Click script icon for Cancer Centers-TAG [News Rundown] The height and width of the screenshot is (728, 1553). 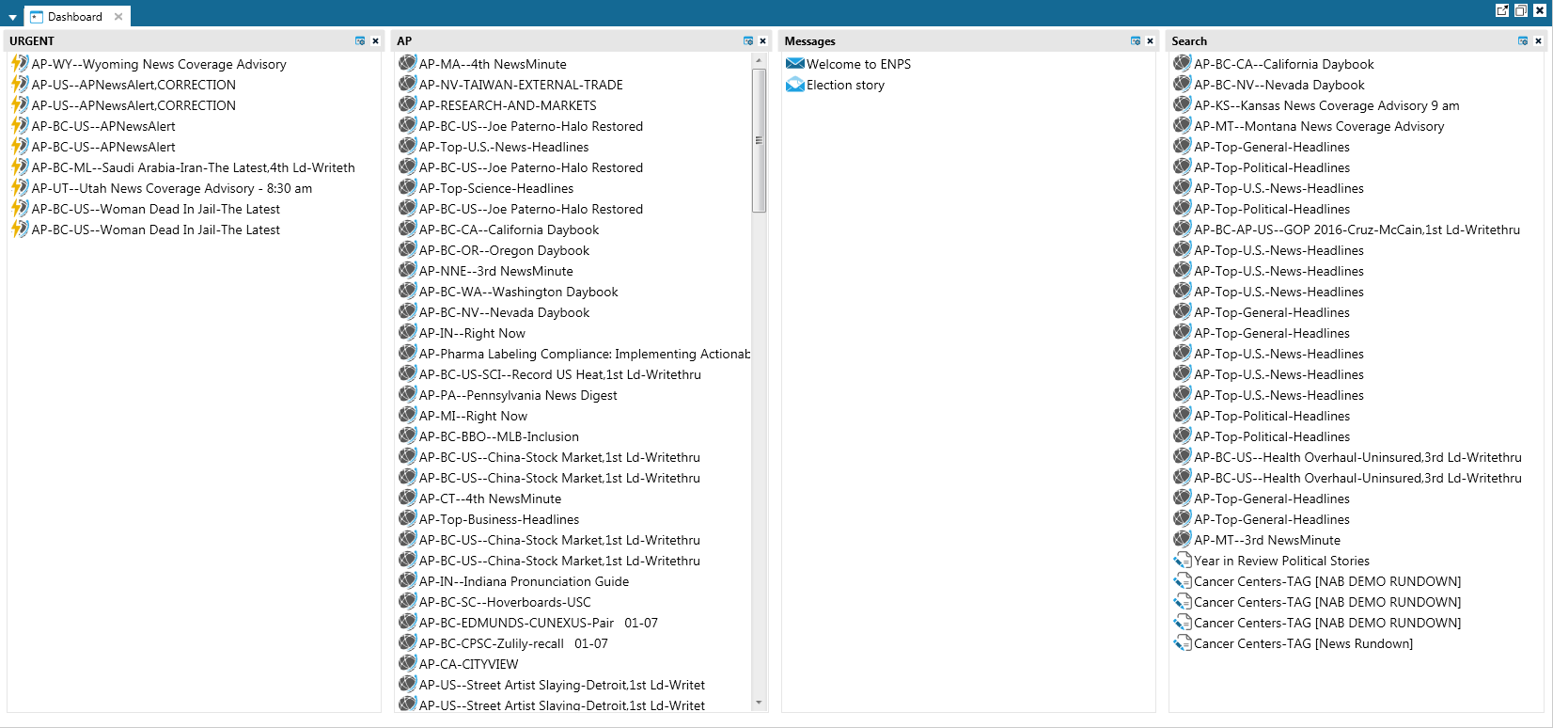point(1183,642)
